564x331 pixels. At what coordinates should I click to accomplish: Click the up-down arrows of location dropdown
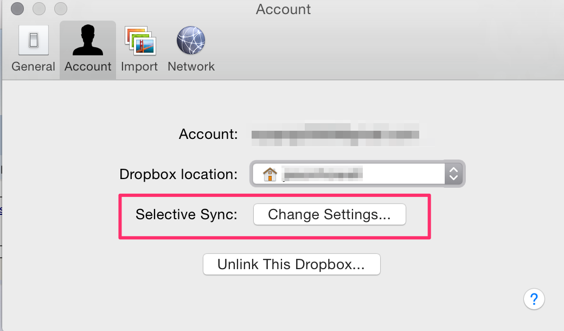(453, 174)
